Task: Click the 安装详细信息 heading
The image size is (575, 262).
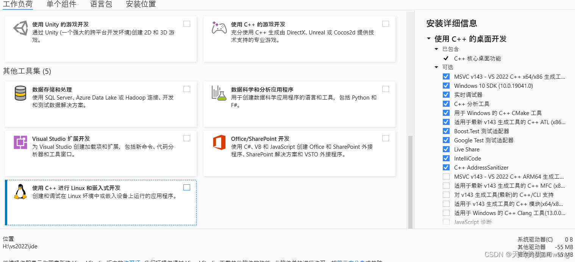Action: click(452, 23)
